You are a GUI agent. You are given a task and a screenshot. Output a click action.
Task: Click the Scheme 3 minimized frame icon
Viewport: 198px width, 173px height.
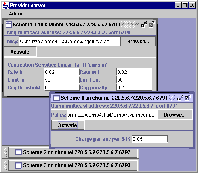coord(18,165)
